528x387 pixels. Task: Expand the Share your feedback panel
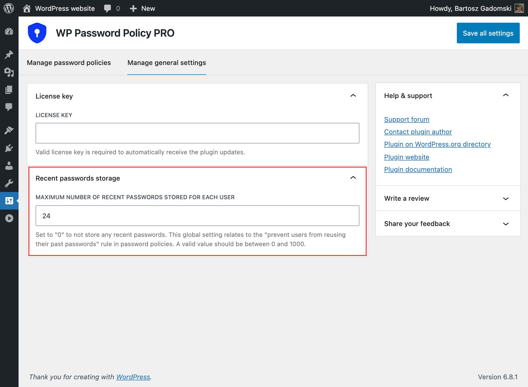point(506,224)
